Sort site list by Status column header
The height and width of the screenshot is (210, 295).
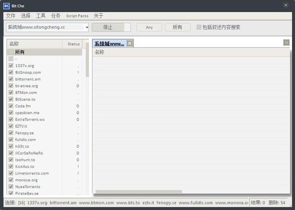click(x=72, y=44)
